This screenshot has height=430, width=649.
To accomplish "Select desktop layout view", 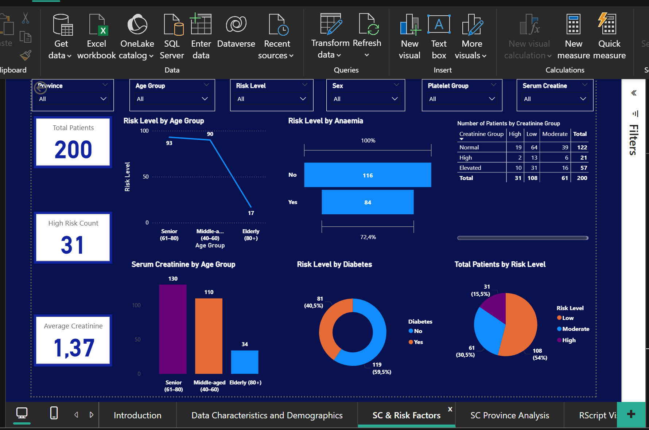I will pyautogui.click(x=21, y=414).
